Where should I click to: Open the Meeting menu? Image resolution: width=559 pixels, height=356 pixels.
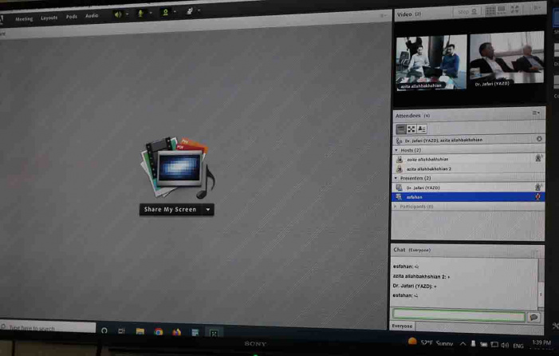point(24,18)
